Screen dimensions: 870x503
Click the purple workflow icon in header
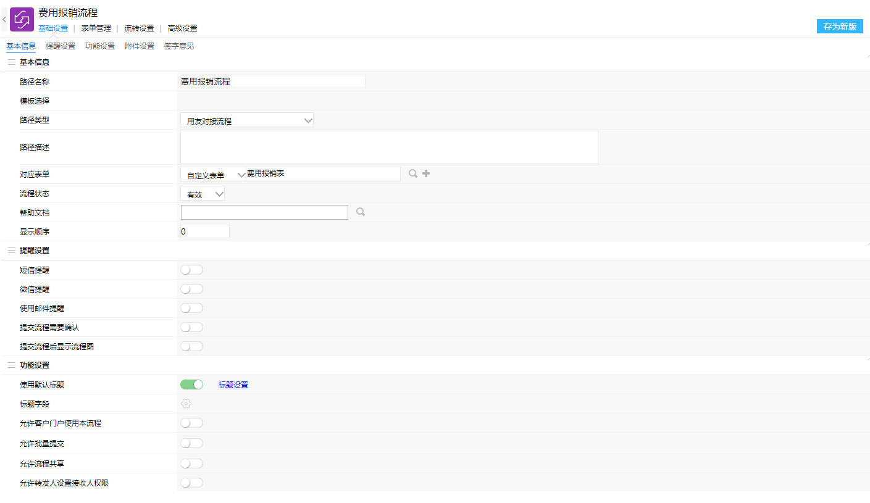22,19
